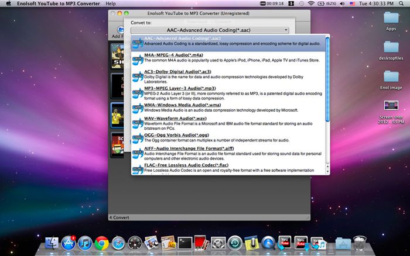The image size is (410, 256).
Task: Launch iTunes from the dock
Action: click(85, 243)
